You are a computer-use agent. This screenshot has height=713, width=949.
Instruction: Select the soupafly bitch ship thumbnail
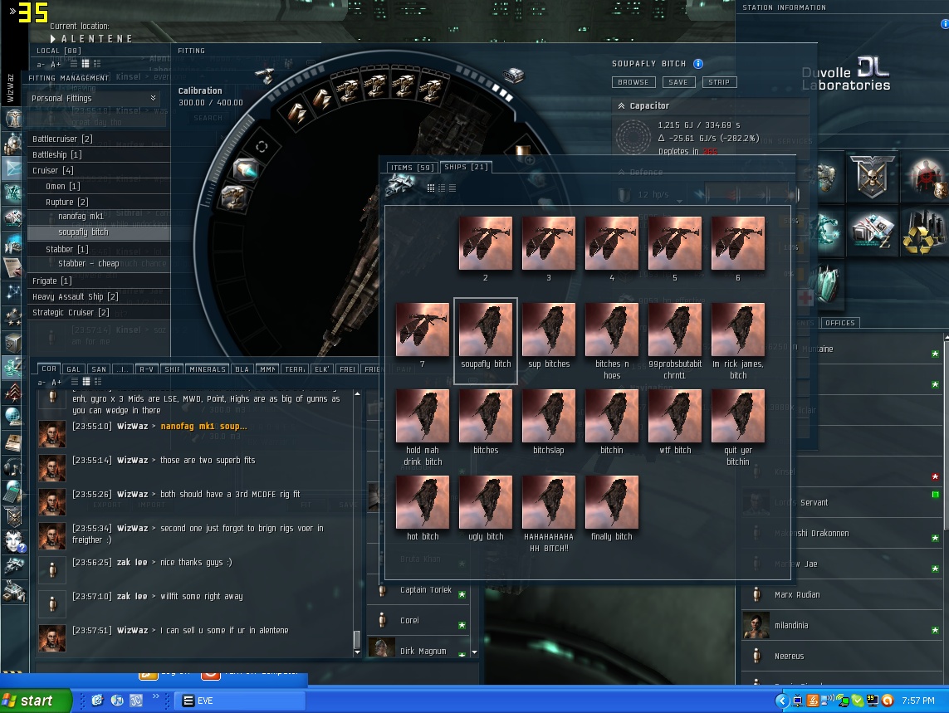[486, 330]
